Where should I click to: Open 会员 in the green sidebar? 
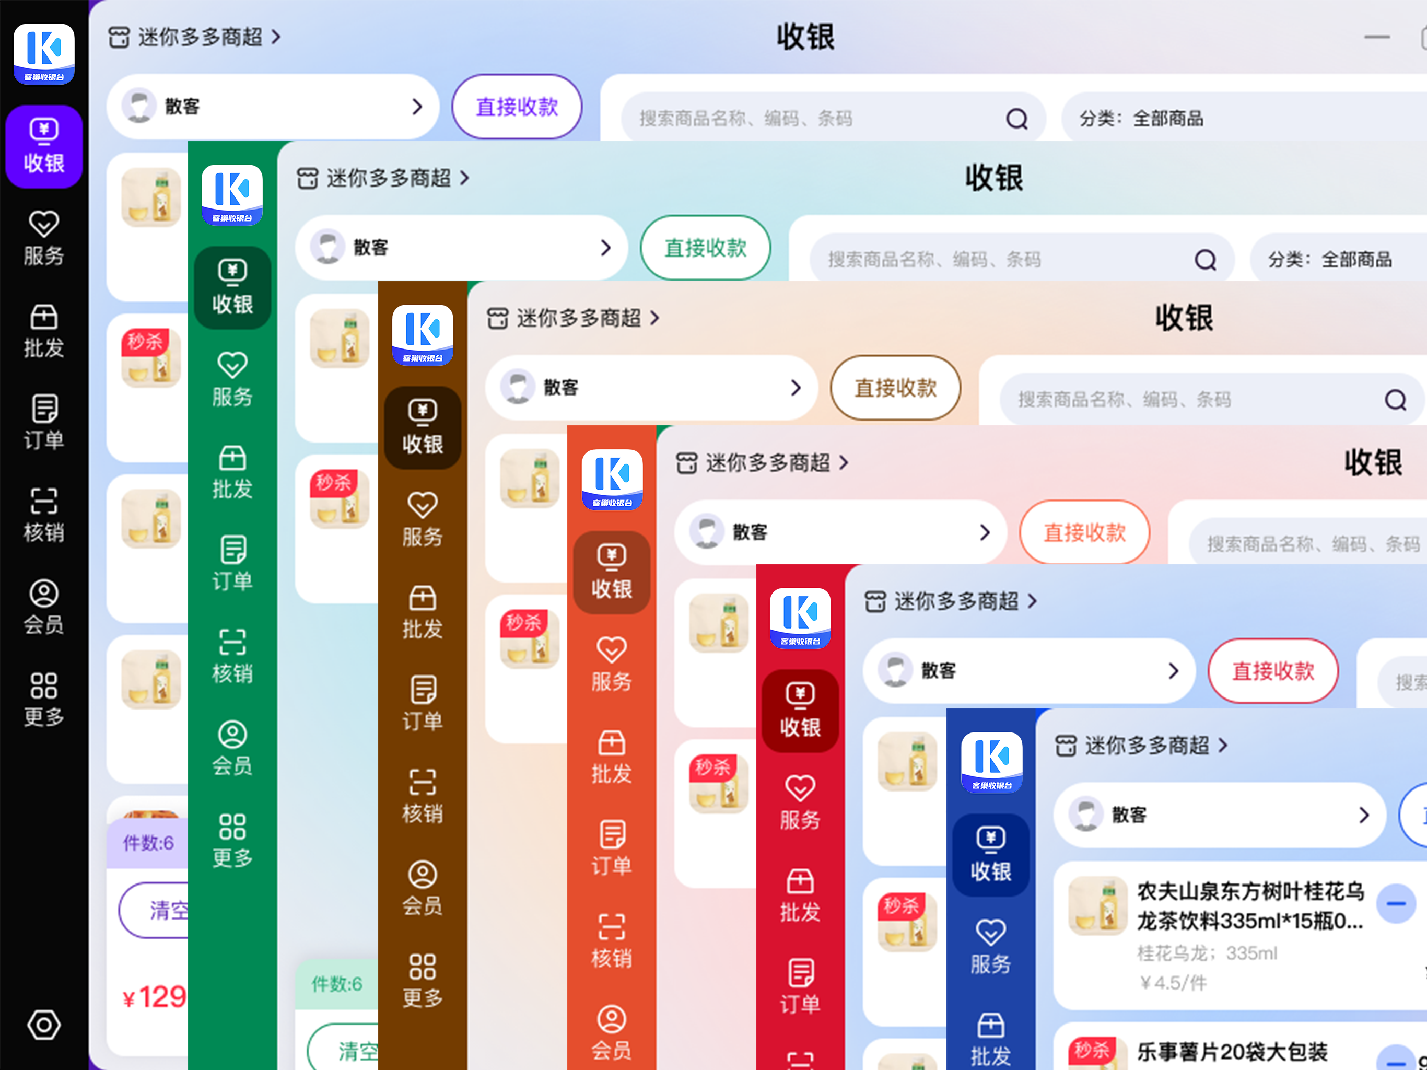click(x=232, y=749)
